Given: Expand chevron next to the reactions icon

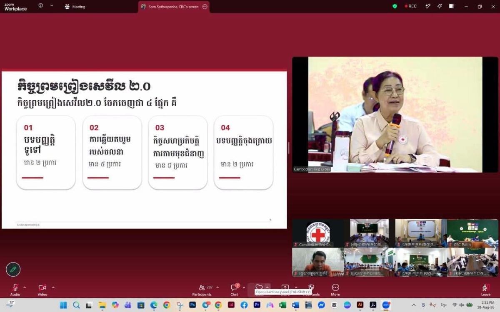Looking at the screenshot, I should click(267, 287).
